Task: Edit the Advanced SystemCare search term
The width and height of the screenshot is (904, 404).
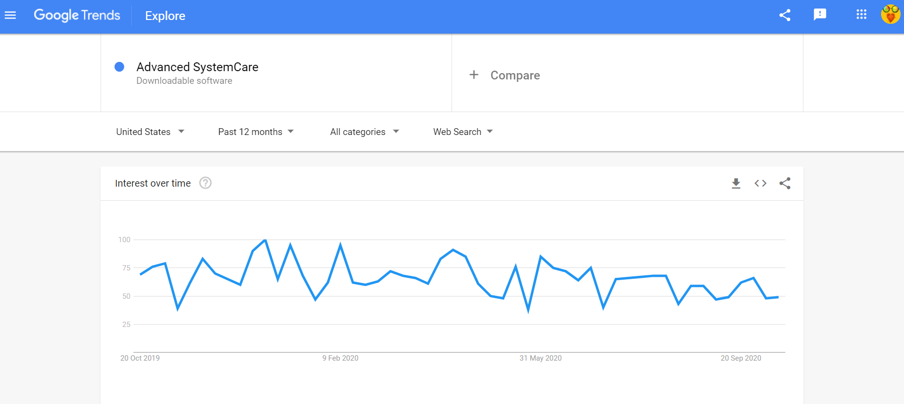Action: [x=197, y=67]
